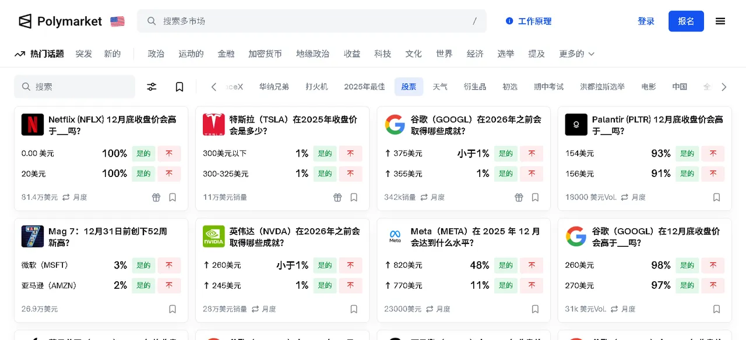
Task: Click 是的 for 英伟达 ↑ 260美元
Action: pyautogui.click(x=325, y=265)
